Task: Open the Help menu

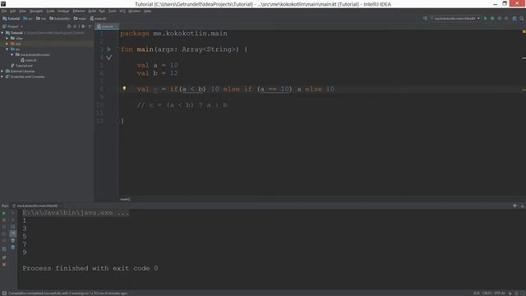Action: 147,11
